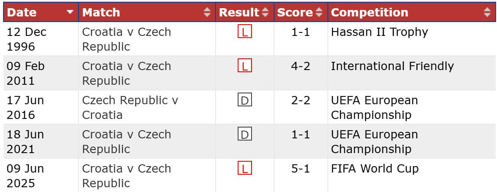Open the Czech Republic v Croatia 2016 match
Viewport: 497px width, 192px height.
[130, 107]
